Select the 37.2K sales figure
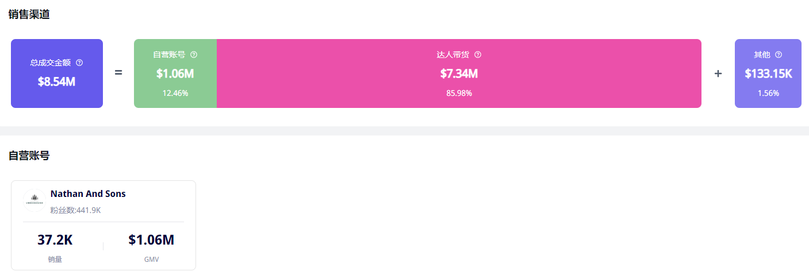 [55, 240]
